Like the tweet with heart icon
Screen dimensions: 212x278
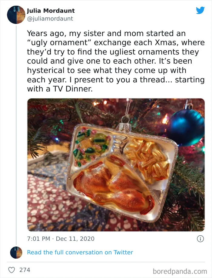(x=12, y=270)
